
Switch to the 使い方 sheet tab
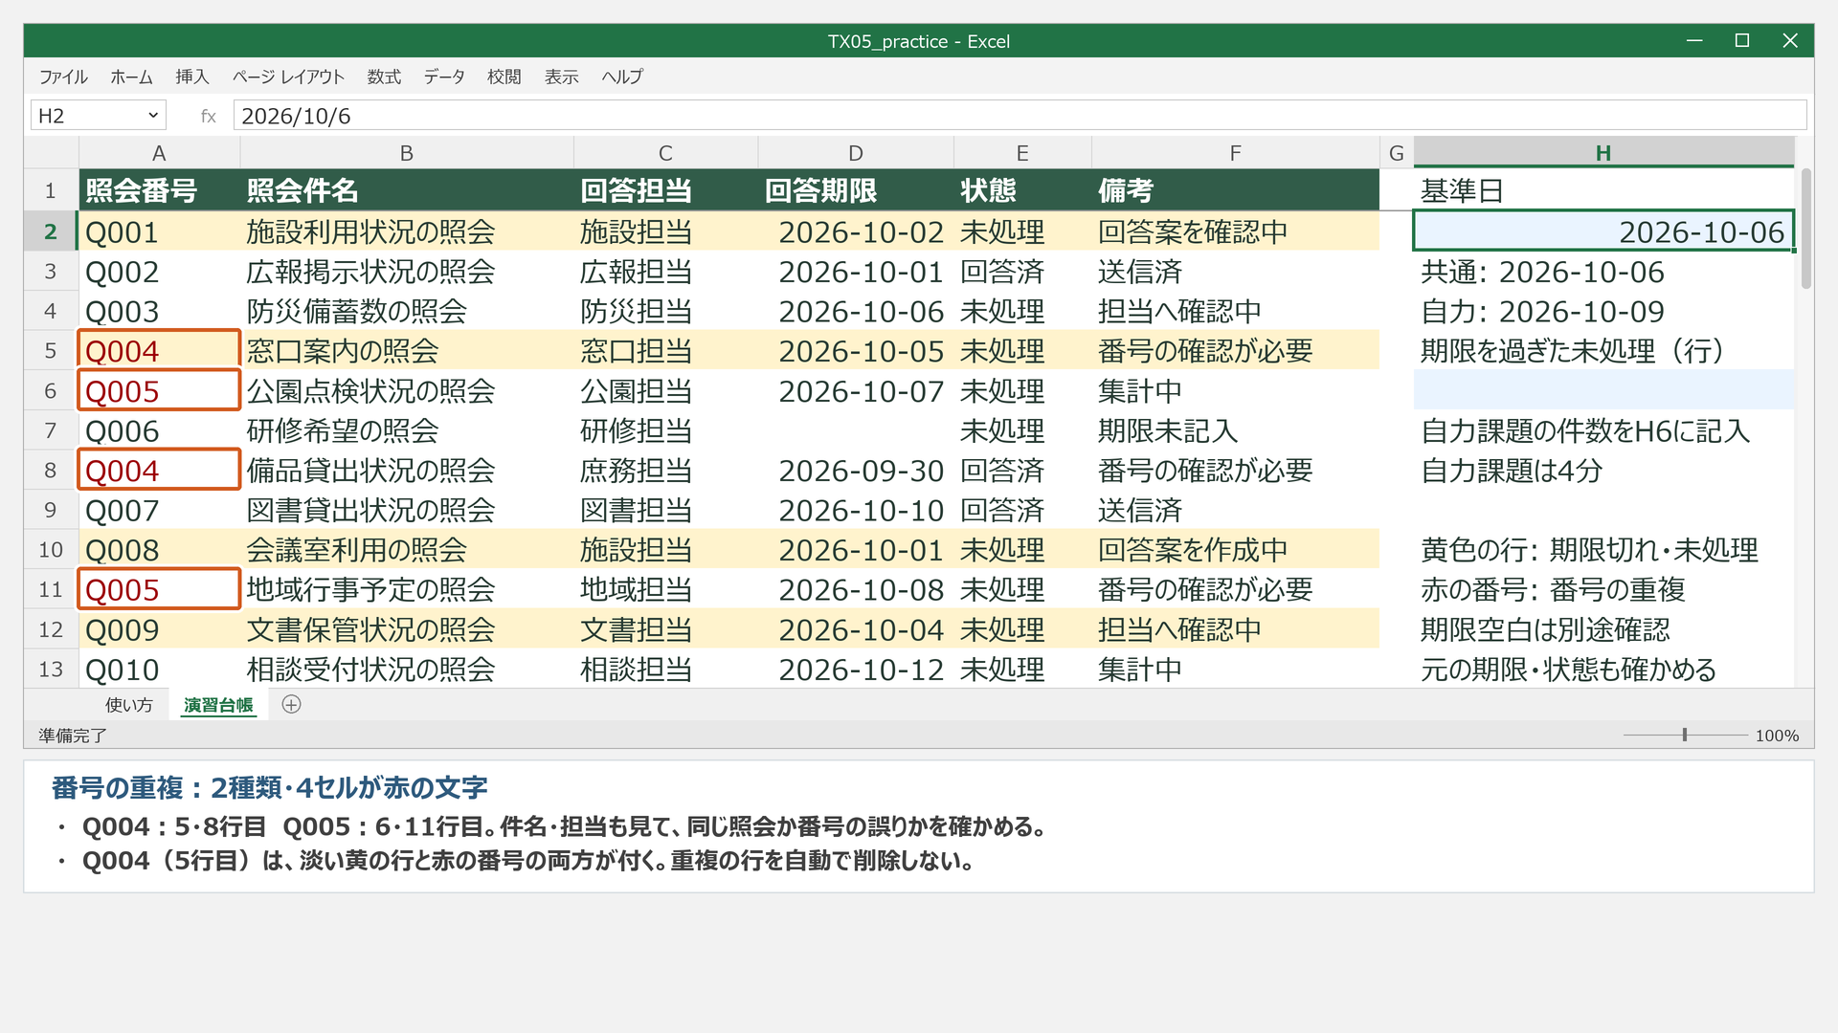(129, 705)
